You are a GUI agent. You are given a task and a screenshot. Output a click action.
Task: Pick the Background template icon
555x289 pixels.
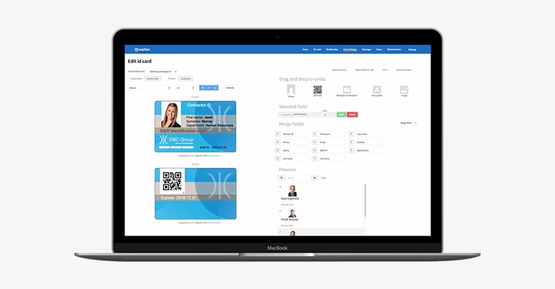[x=347, y=89]
